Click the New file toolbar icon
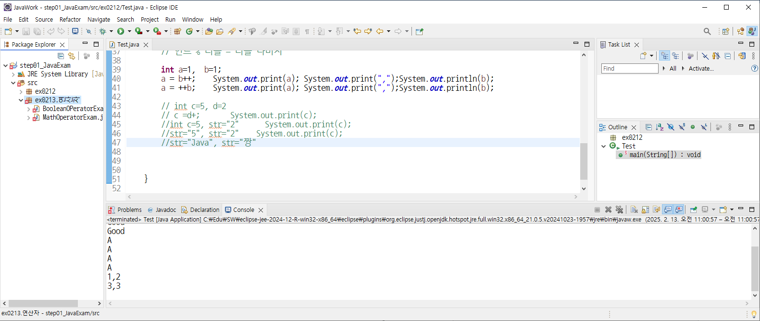 (8, 31)
